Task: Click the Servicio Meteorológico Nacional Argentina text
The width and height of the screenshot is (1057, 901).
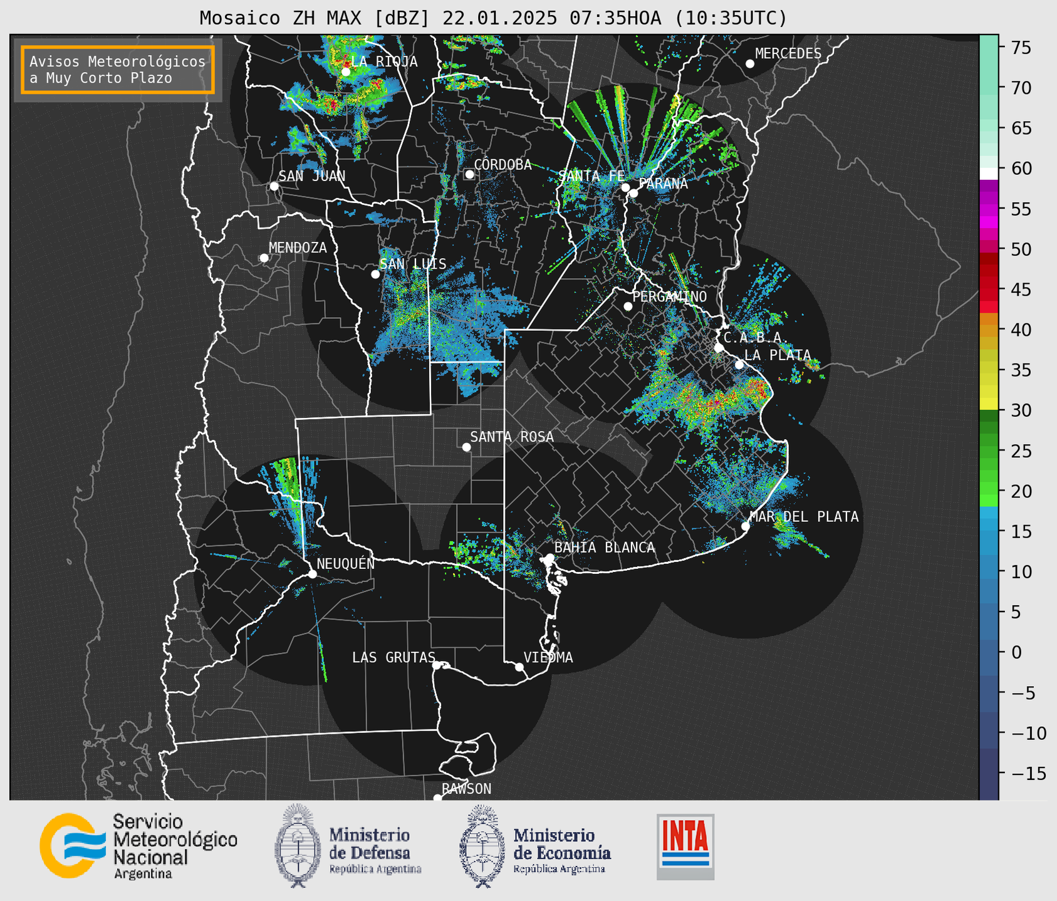Action: click(175, 846)
